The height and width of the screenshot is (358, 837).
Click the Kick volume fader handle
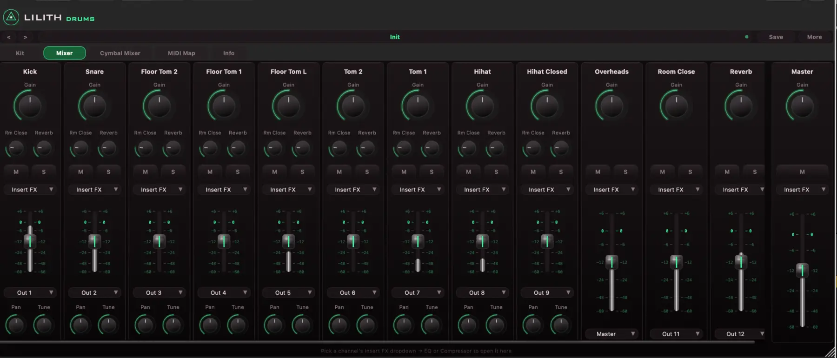click(x=30, y=241)
